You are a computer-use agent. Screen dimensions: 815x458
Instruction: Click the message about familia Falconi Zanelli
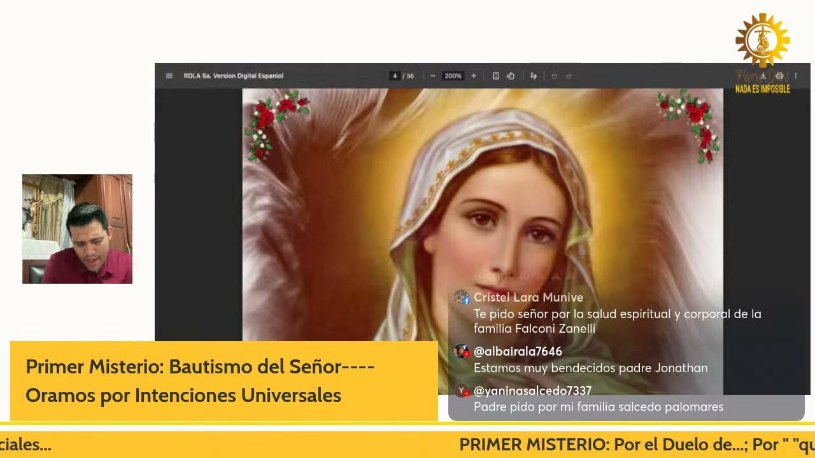pyautogui.click(x=618, y=321)
